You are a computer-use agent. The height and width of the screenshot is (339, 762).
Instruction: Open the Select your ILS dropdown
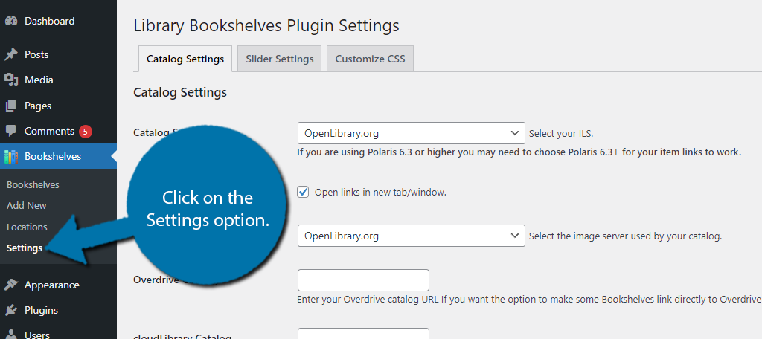pos(411,133)
